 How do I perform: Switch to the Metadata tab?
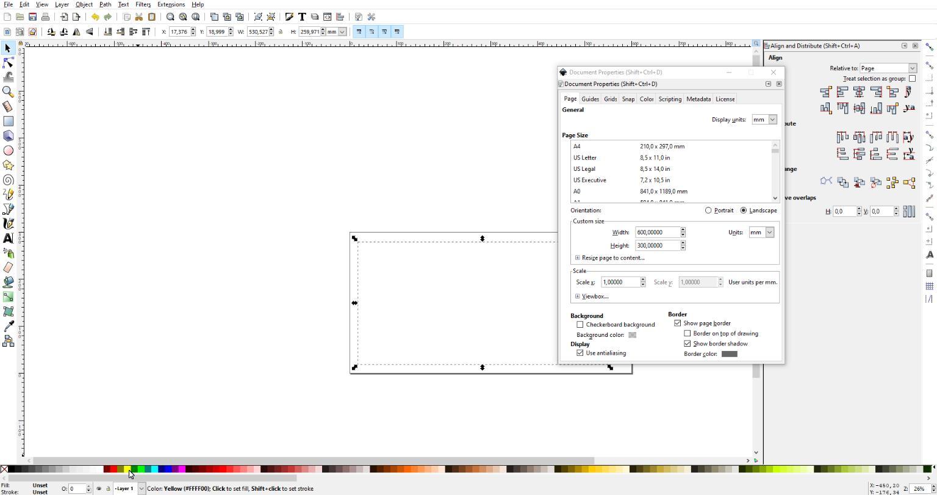pos(698,99)
